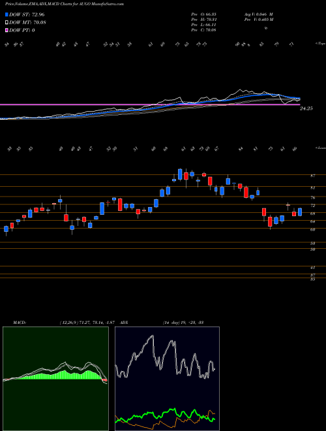Screen dimensions: 326x431
Task: Click the 64 price axis label
Action: (312, 221)
